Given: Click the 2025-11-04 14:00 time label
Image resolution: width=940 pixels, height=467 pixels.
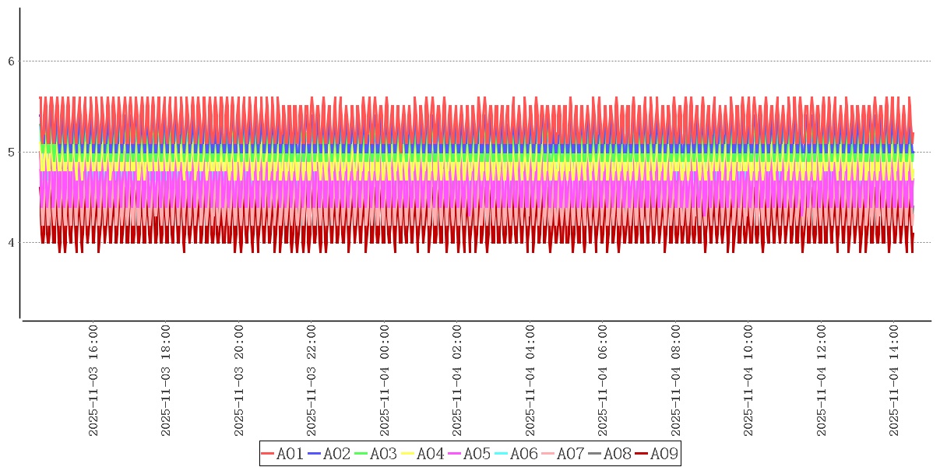Looking at the screenshot, I should [x=895, y=381].
